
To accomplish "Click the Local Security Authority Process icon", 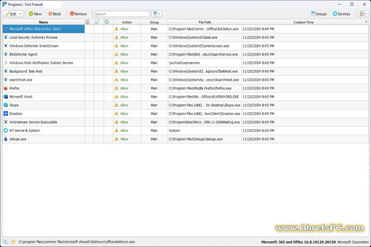I will coord(6,38).
